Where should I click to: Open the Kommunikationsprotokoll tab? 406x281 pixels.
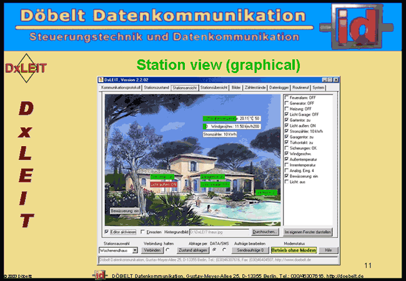pos(121,87)
